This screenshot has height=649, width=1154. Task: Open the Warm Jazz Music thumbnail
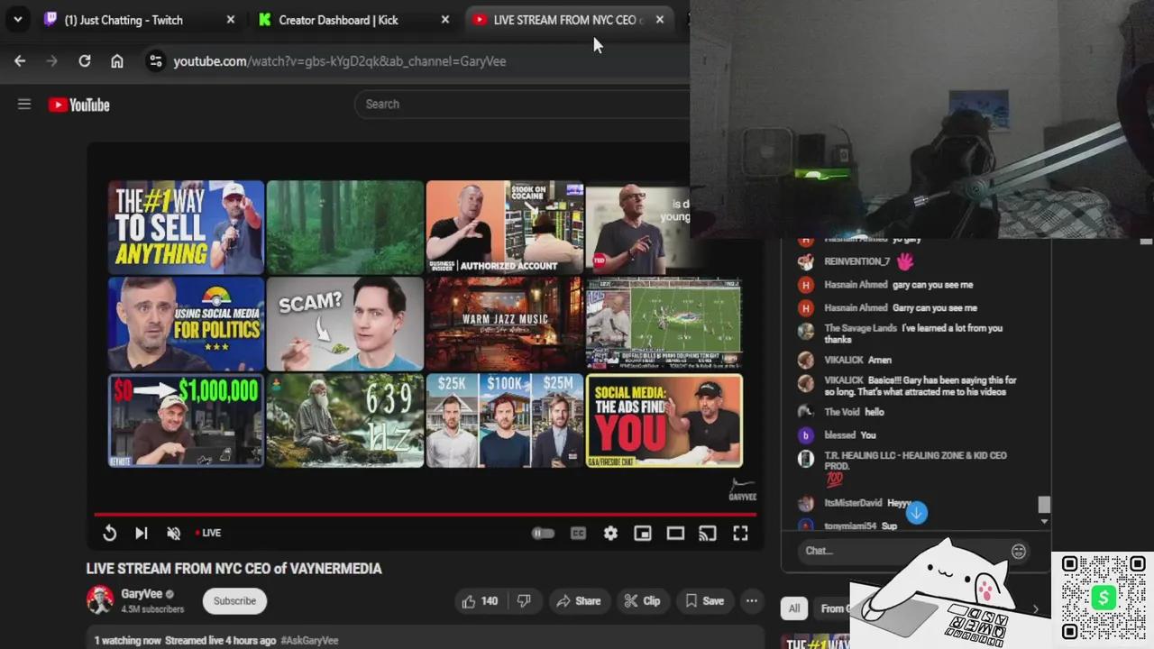(x=505, y=324)
